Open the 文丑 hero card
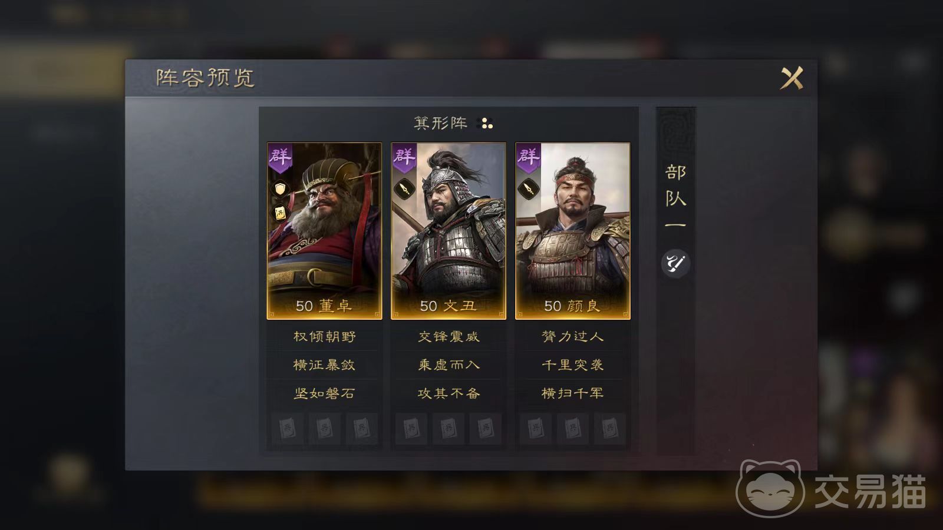Viewport: 943px width, 530px height. 449,231
